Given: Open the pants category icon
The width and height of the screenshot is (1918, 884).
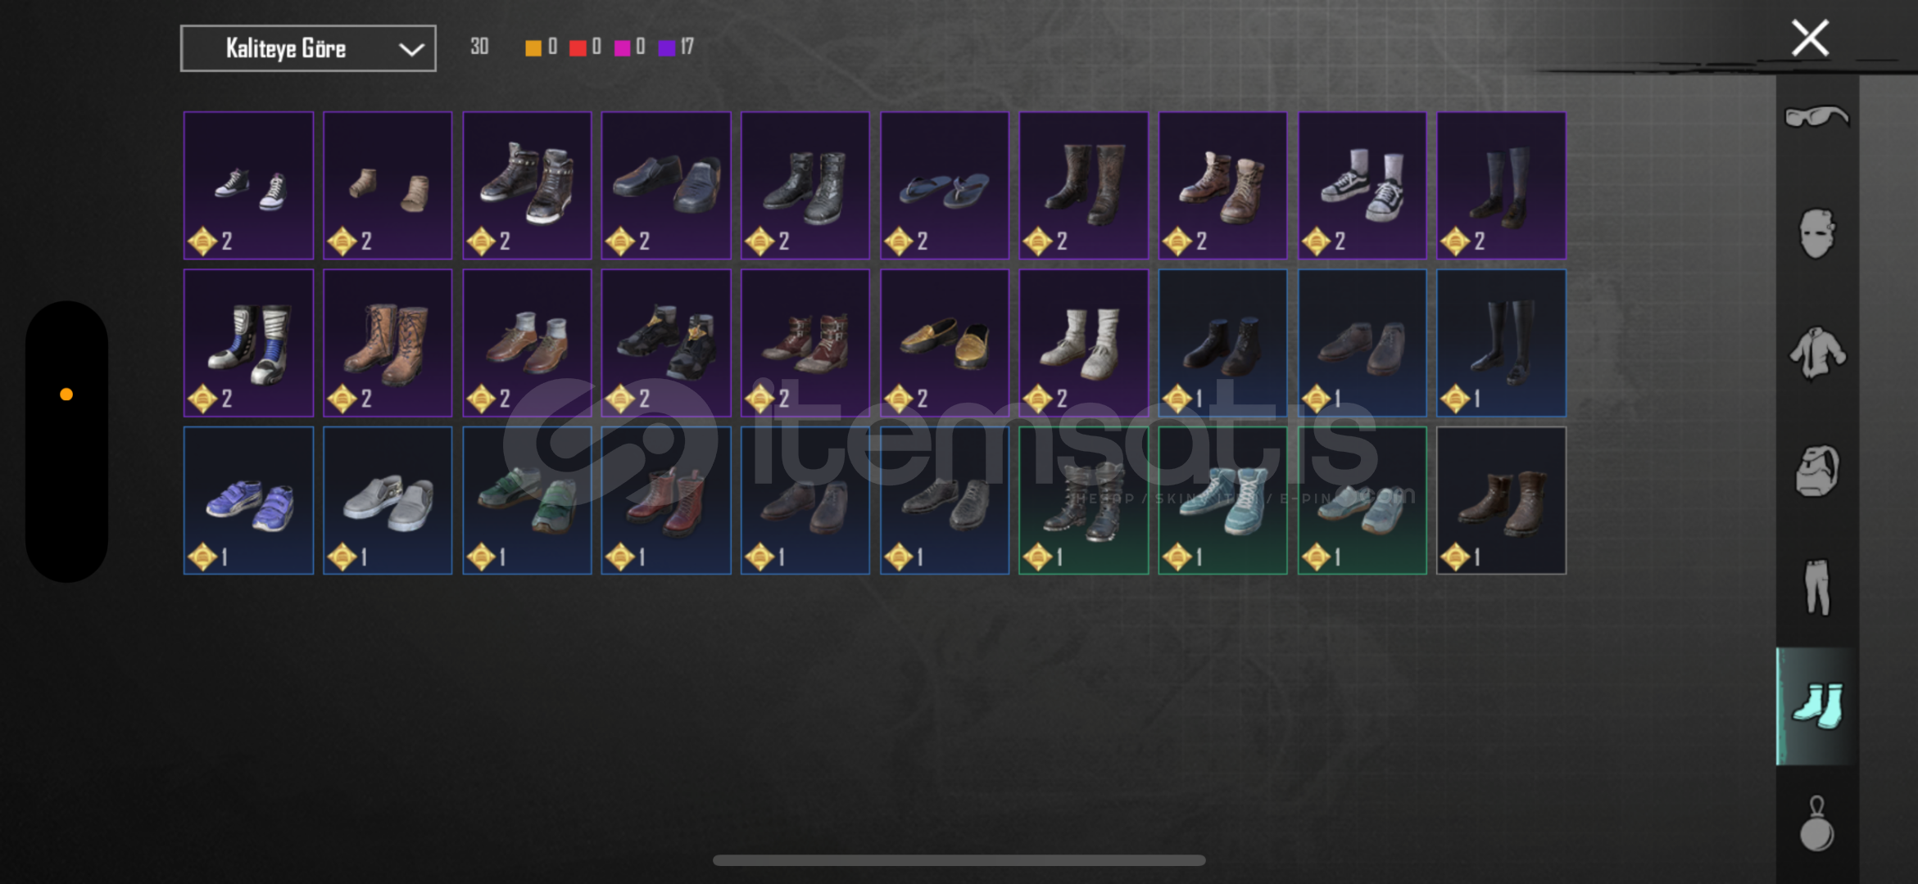Looking at the screenshot, I should pyautogui.click(x=1816, y=587).
